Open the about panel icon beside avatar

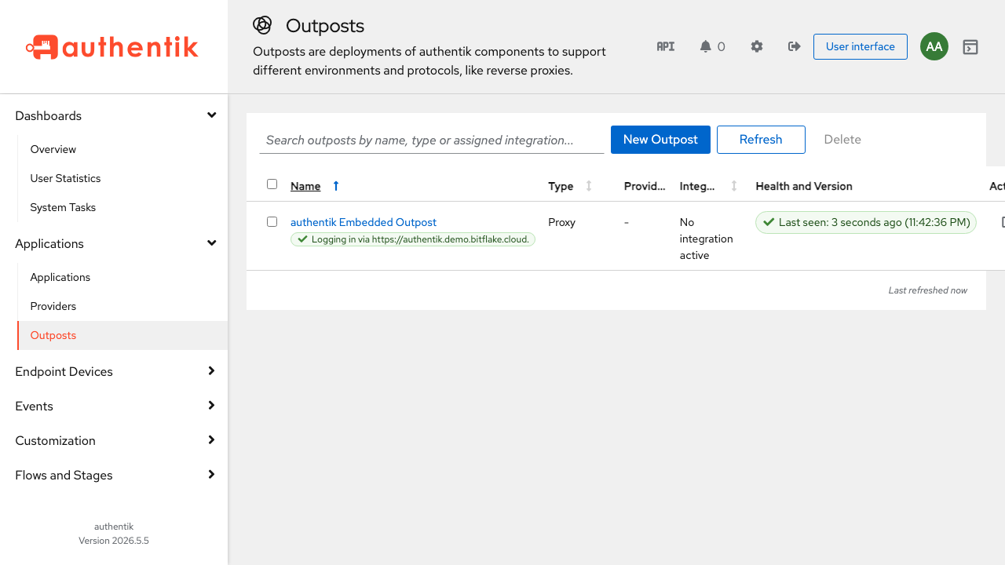point(970,47)
